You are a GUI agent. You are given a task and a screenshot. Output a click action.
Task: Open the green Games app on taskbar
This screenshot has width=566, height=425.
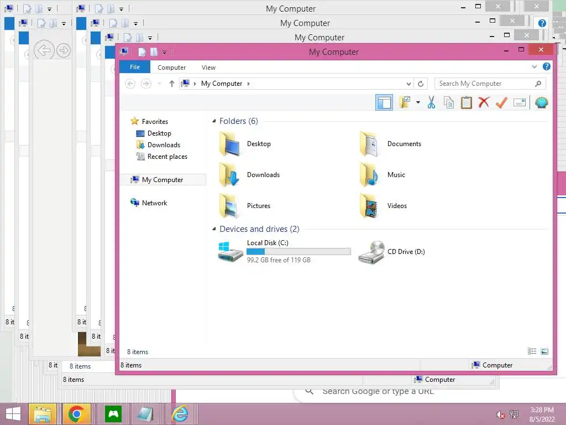pyautogui.click(x=113, y=414)
